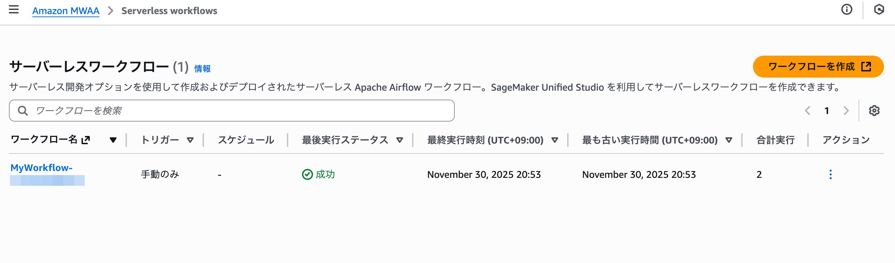Click the next page arrow in pagination
Image resolution: width=895 pixels, height=263 pixels.
tap(846, 110)
